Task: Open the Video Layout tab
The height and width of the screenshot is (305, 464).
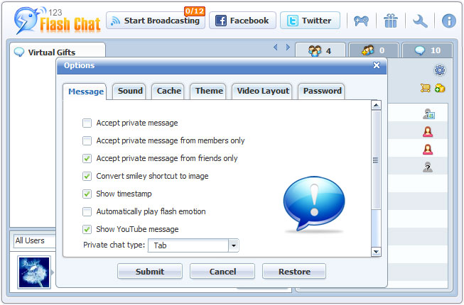Action: point(263,91)
